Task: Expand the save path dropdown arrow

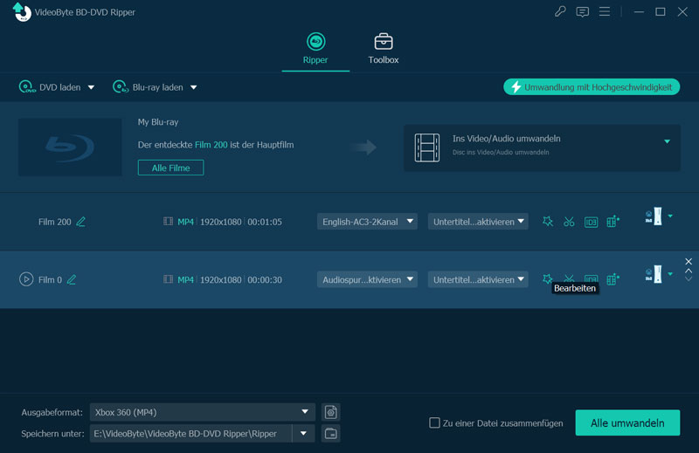Action: click(x=303, y=434)
